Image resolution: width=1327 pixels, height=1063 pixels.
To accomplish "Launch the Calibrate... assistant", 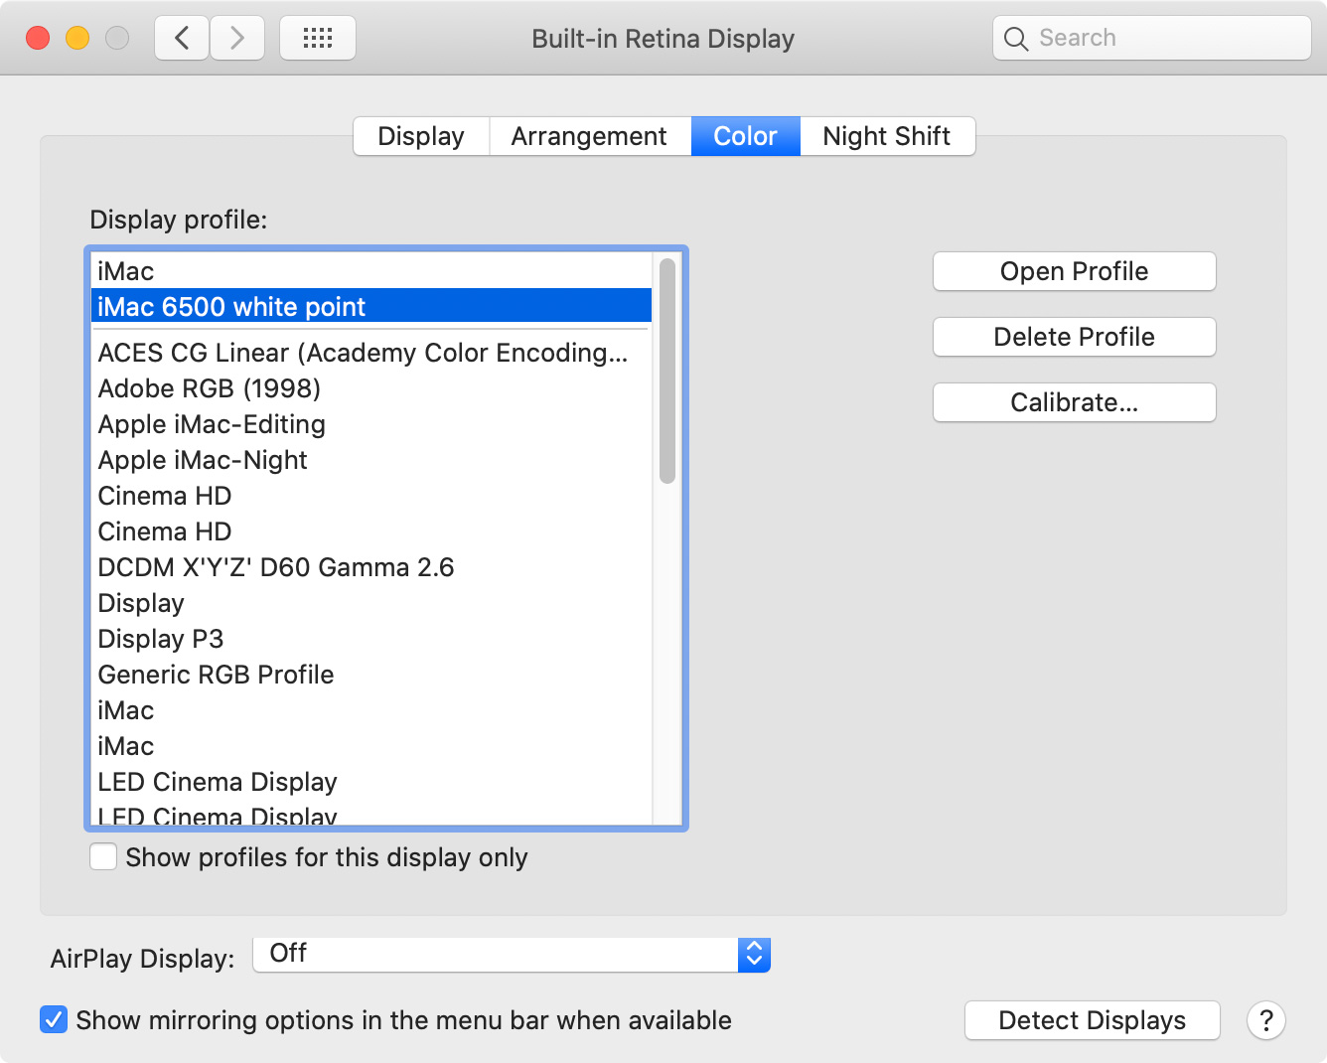I will coord(1075,402).
